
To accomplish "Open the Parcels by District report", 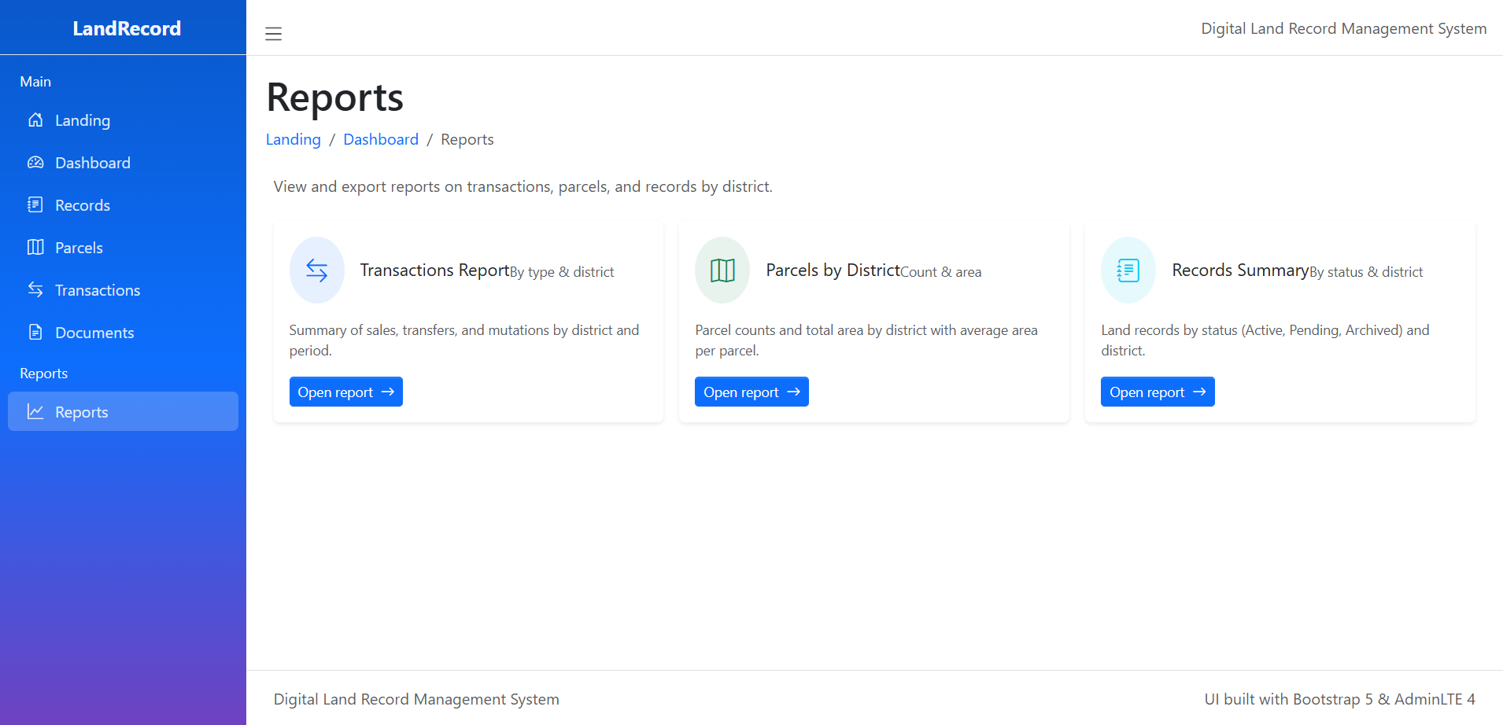I will (x=751, y=392).
